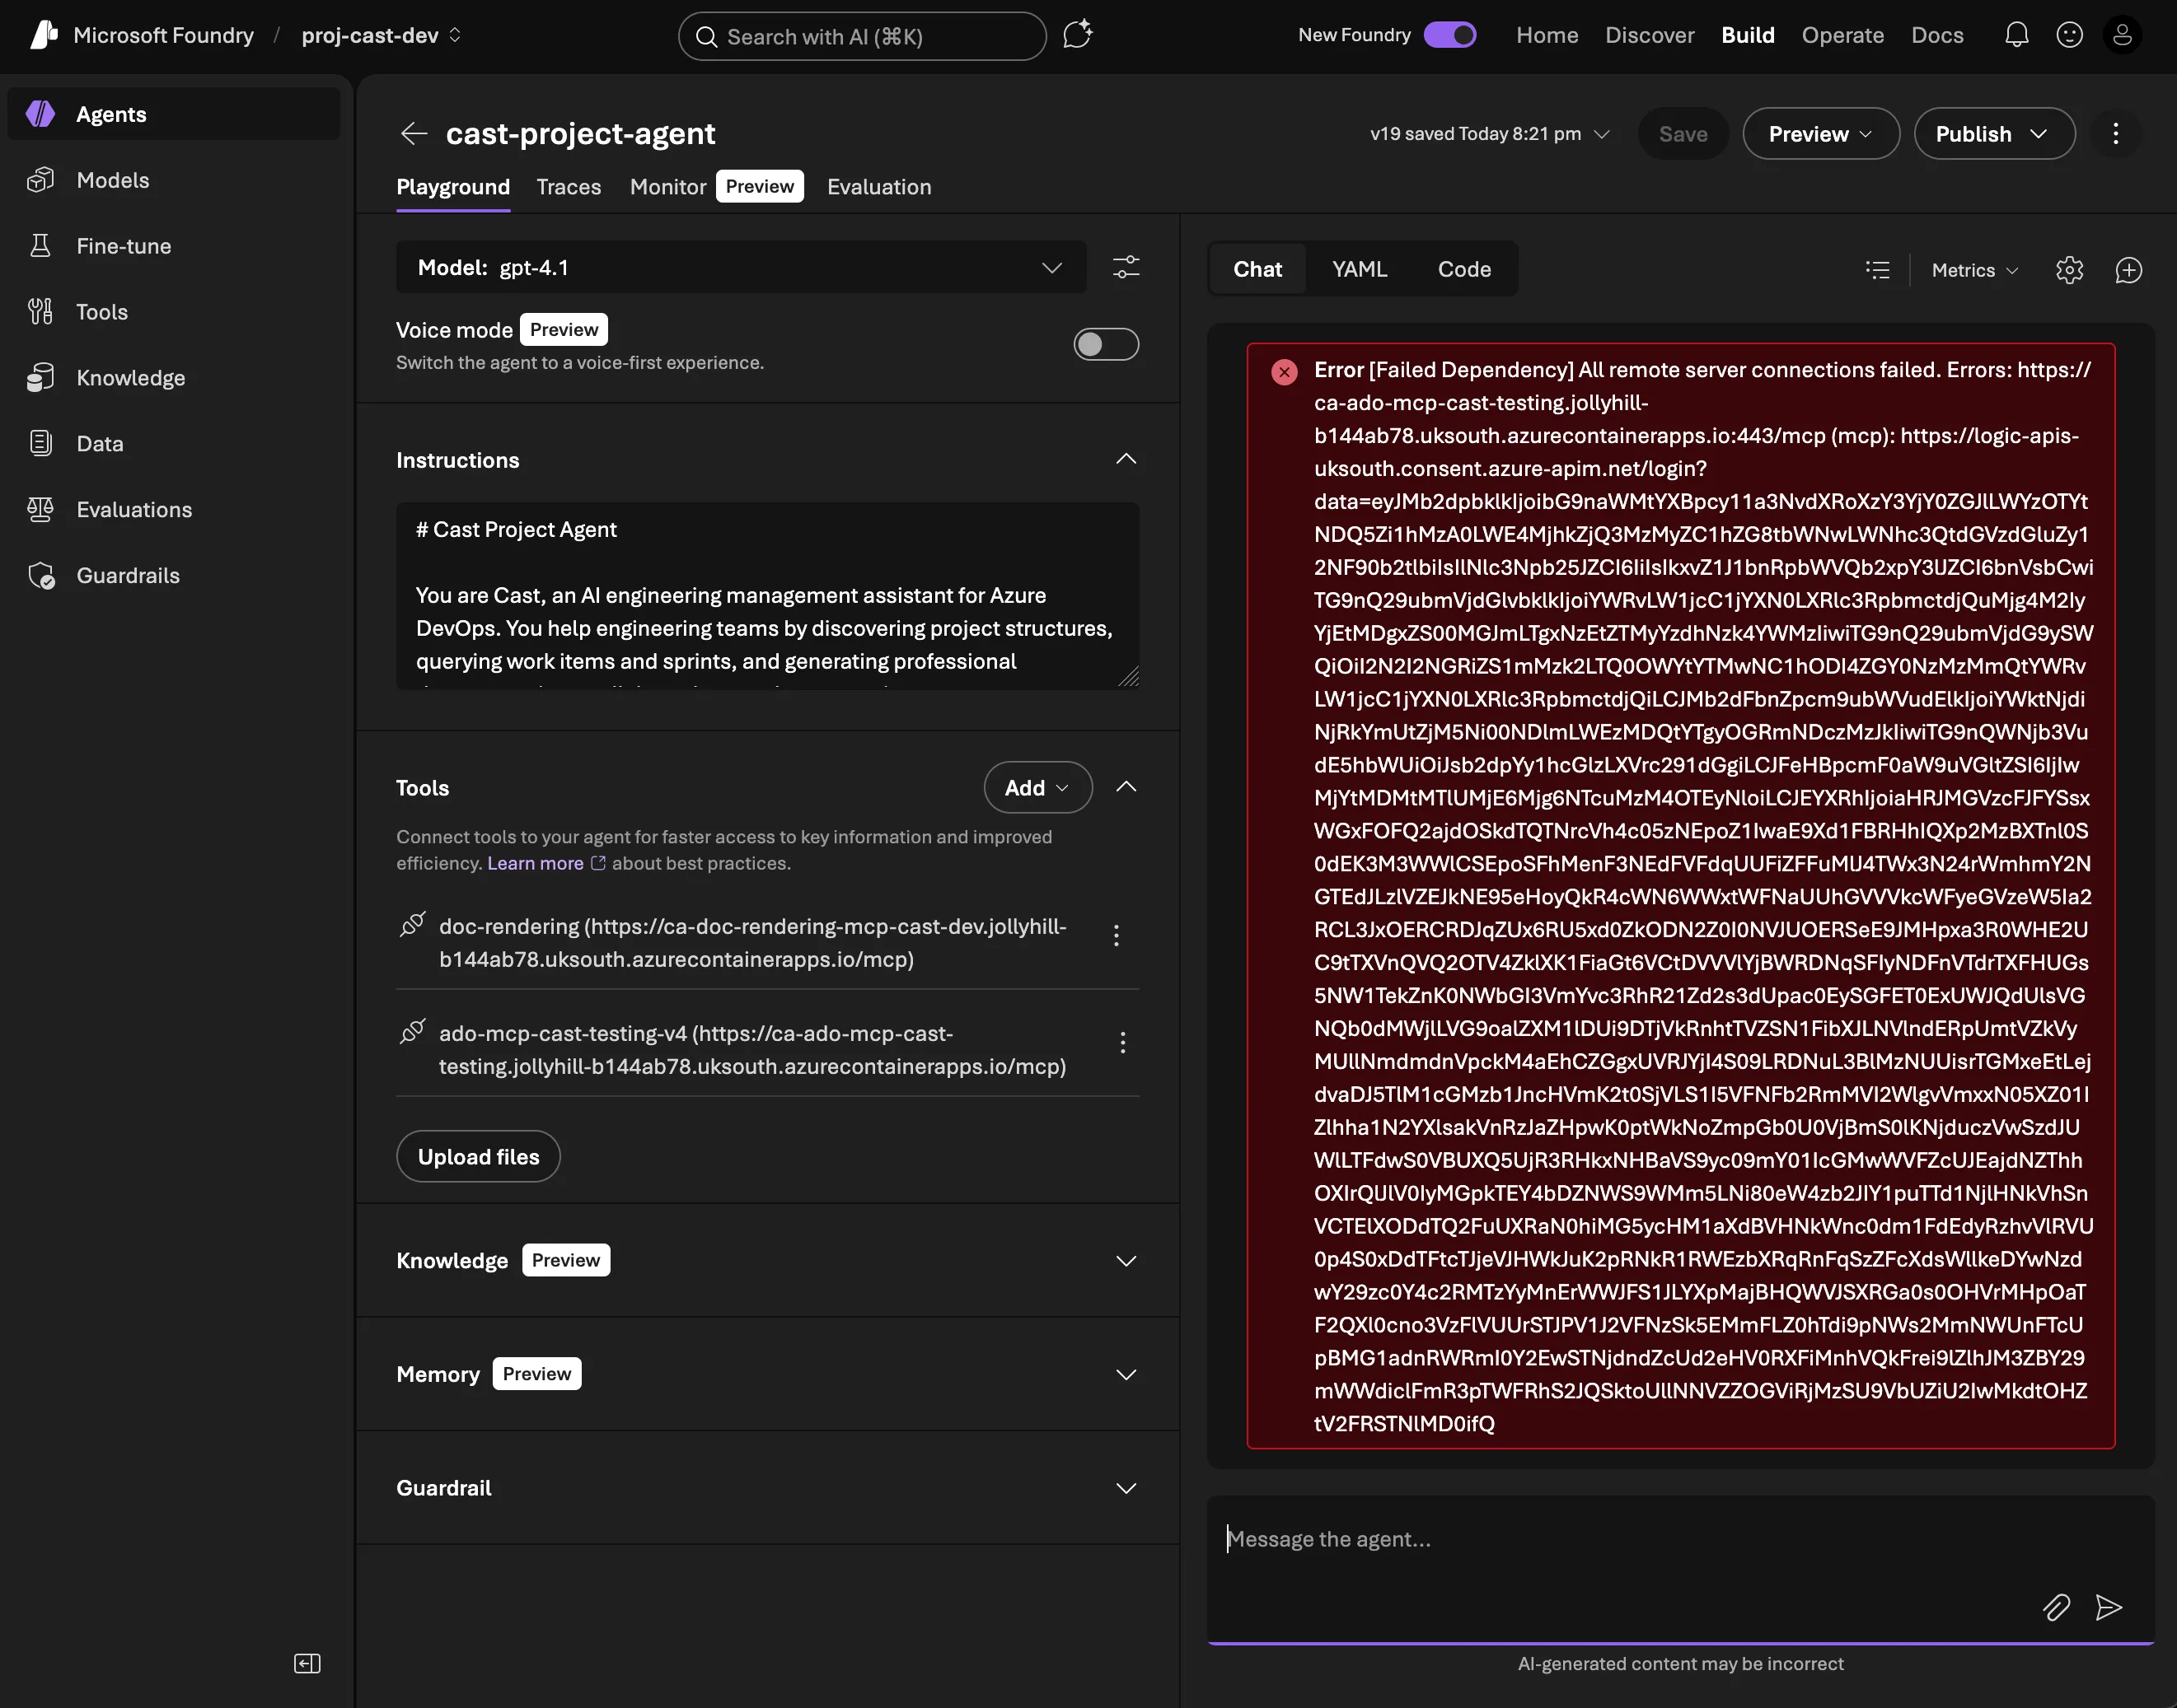Screen dimensions: 2177x1708
Task: Enable the Voice mode switch
Action: pyautogui.click(x=1106, y=344)
